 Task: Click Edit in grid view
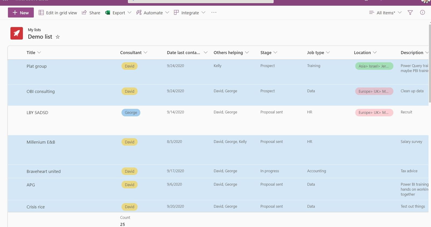[58, 13]
